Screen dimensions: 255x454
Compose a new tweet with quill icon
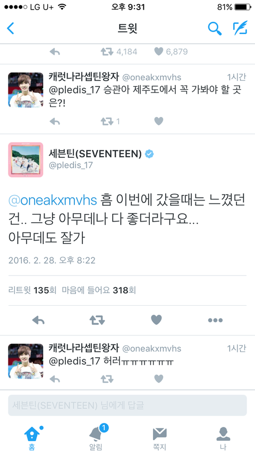coord(240,28)
